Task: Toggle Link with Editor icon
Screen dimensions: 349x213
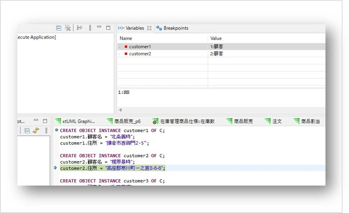Action: click(x=36, y=130)
